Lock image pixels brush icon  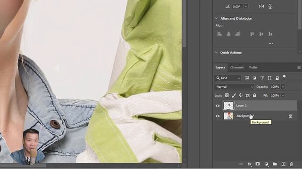(234, 95)
